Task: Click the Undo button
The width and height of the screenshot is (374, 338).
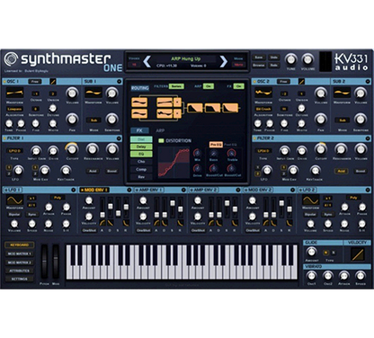Action: 274,58
